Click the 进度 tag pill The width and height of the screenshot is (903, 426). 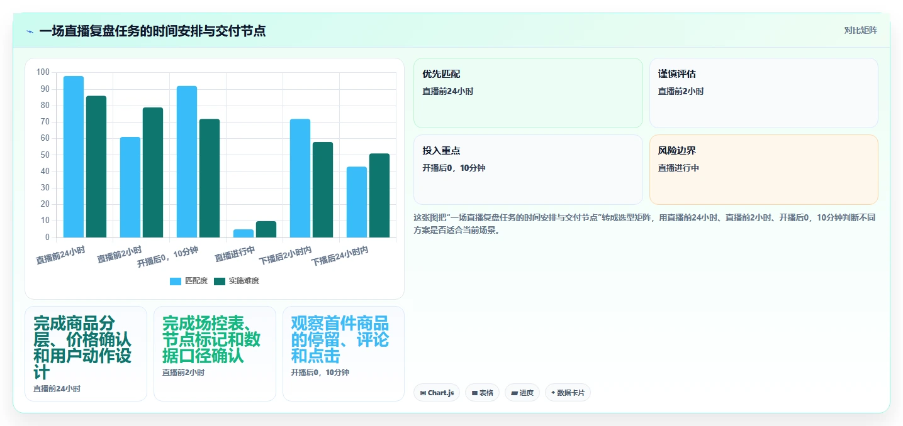(x=522, y=393)
